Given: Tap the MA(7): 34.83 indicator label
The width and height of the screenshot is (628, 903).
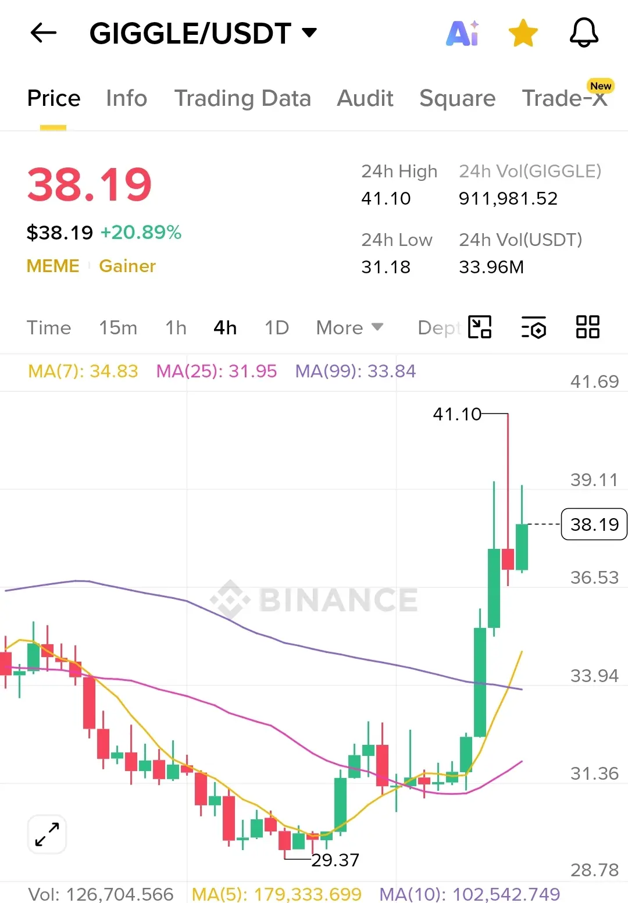Looking at the screenshot, I should (83, 371).
